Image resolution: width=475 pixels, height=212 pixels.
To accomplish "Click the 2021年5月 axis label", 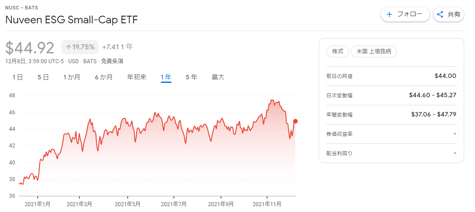I will (x=128, y=204).
